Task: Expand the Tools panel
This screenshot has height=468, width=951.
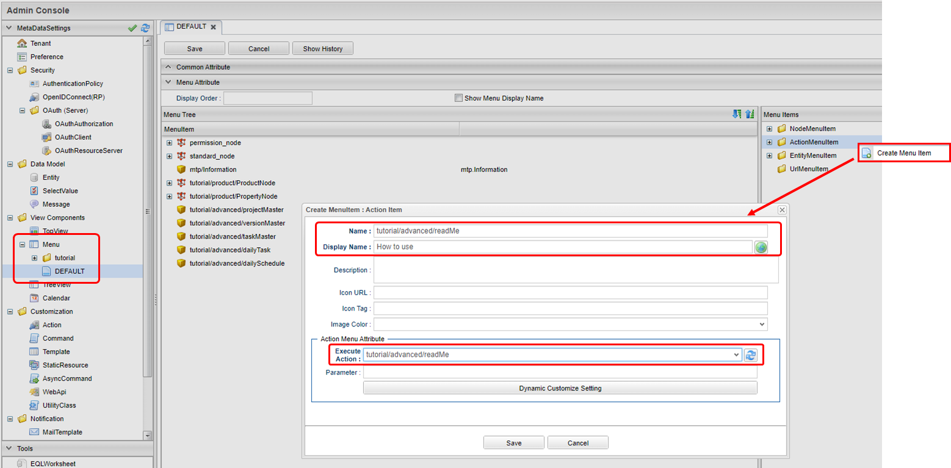Action: pos(9,448)
